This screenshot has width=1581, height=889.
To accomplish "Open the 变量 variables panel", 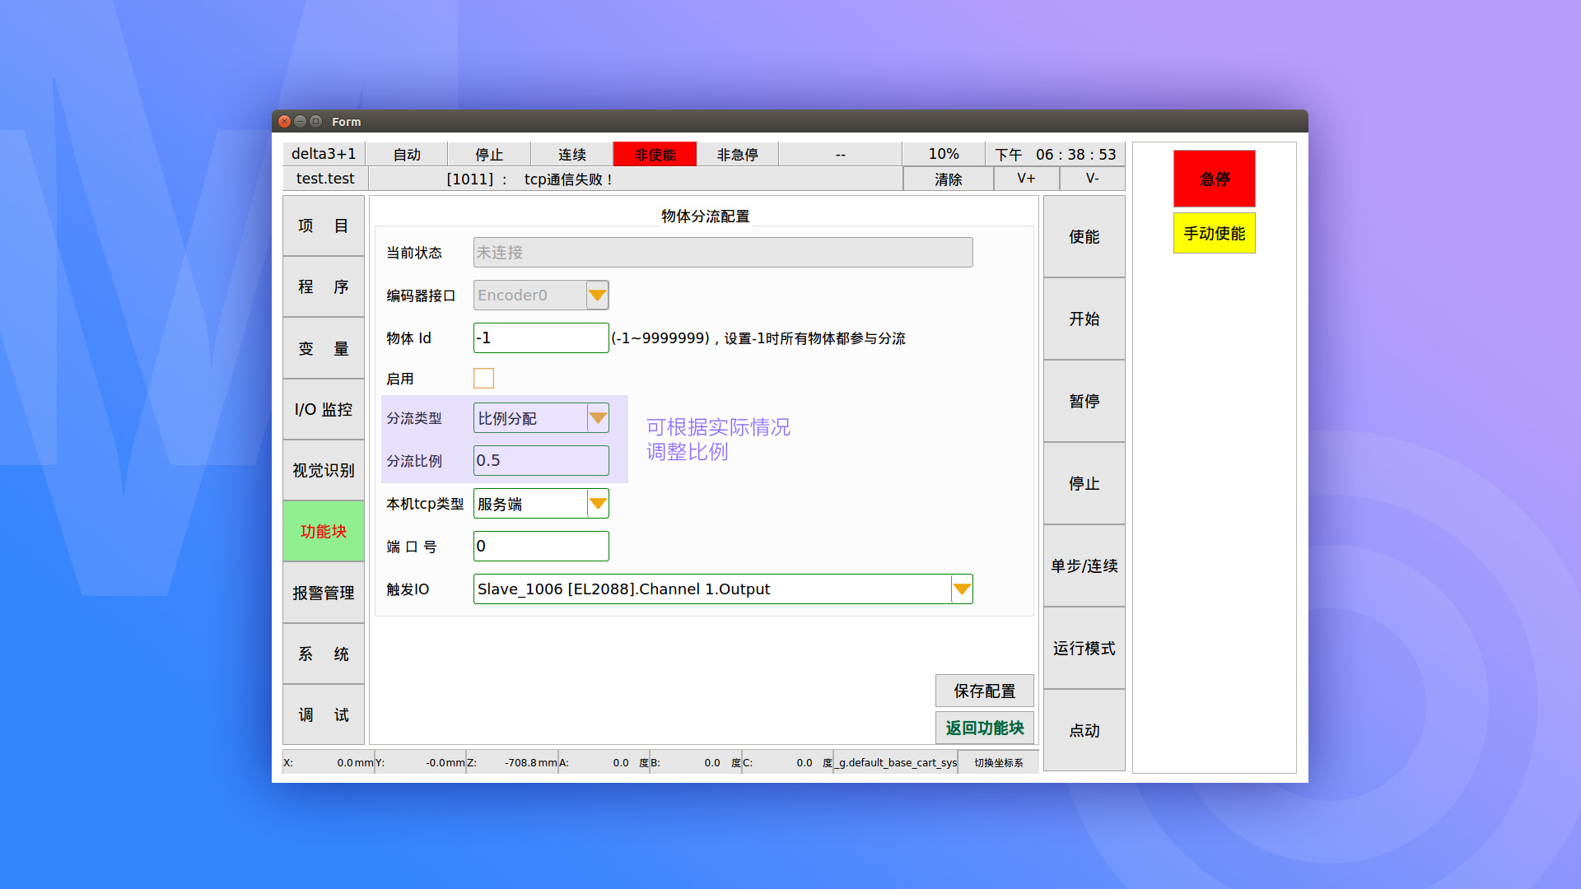I will (323, 348).
